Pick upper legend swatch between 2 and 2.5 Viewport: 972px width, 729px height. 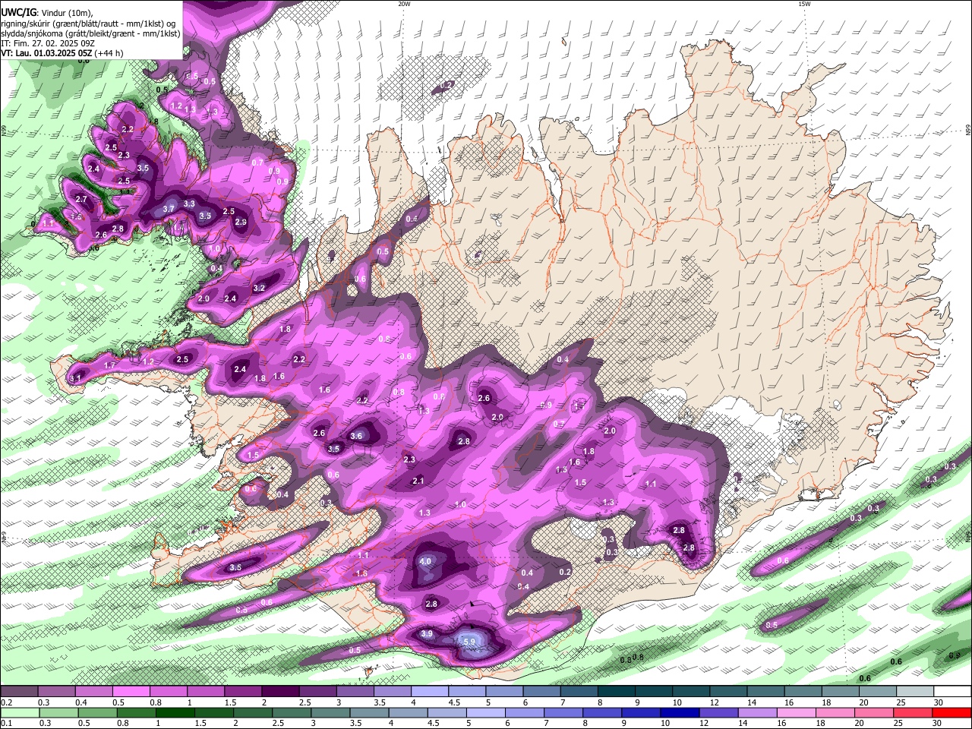click(279, 692)
